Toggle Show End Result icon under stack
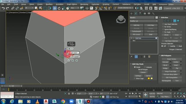The height and width of the screenshot is (104, 186). pos(136,57)
